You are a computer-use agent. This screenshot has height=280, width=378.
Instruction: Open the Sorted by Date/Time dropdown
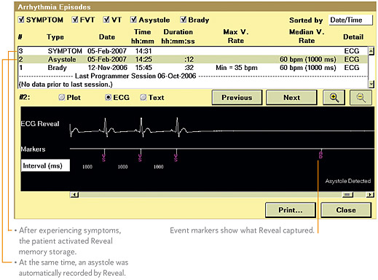coord(350,20)
